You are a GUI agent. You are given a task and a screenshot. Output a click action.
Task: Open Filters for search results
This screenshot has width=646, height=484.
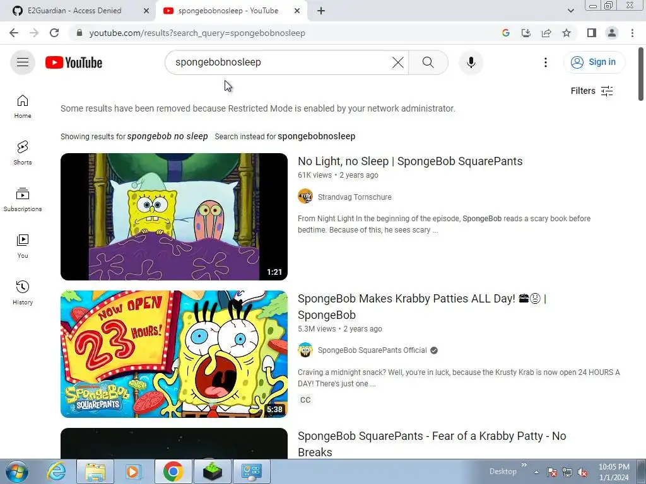point(592,91)
